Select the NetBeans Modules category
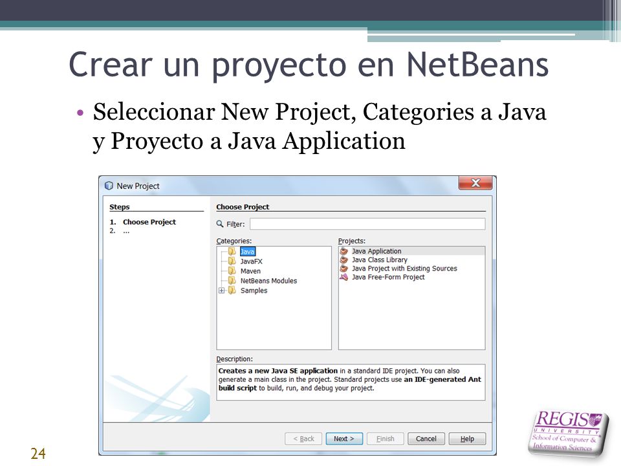Viewport: 621px width, 466px height. pos(268,280)
